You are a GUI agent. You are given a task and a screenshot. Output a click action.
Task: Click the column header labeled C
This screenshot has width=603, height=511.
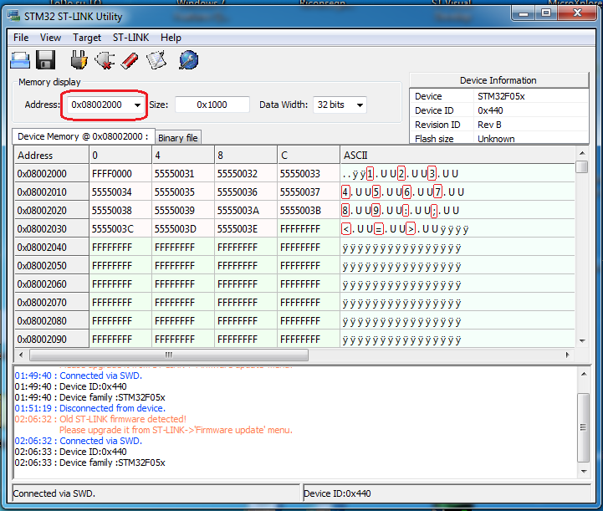[309, 156]
